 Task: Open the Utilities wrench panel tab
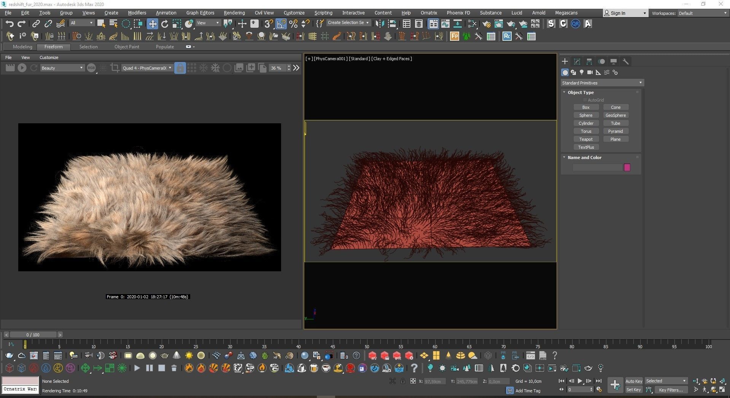(626, 61)
